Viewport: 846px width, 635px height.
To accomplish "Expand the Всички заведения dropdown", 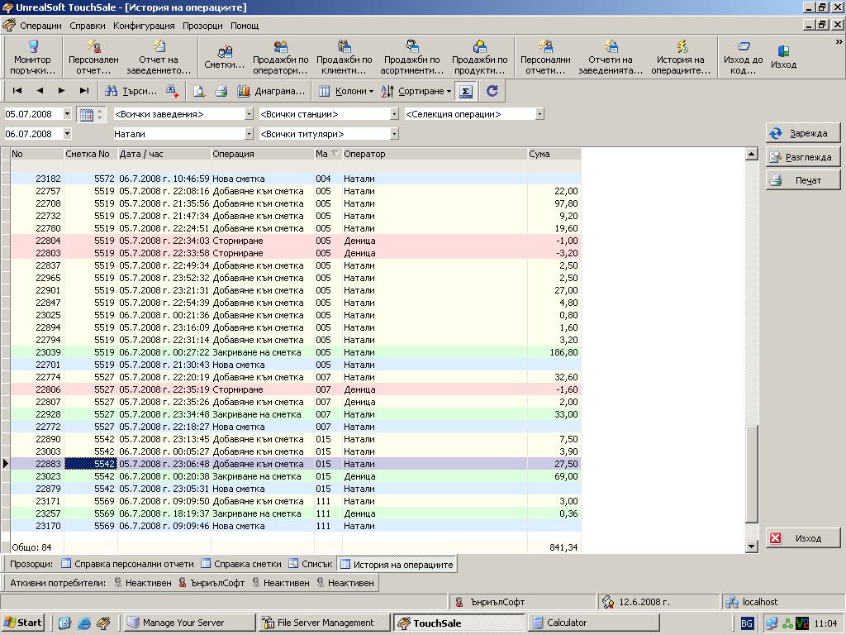I will click(249, 114).
